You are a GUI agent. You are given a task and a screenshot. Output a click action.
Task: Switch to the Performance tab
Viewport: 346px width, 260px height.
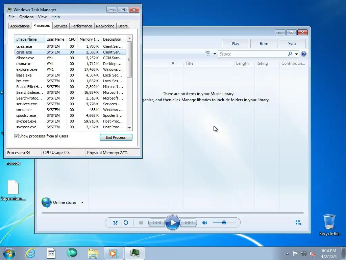(x=82, y=26)
